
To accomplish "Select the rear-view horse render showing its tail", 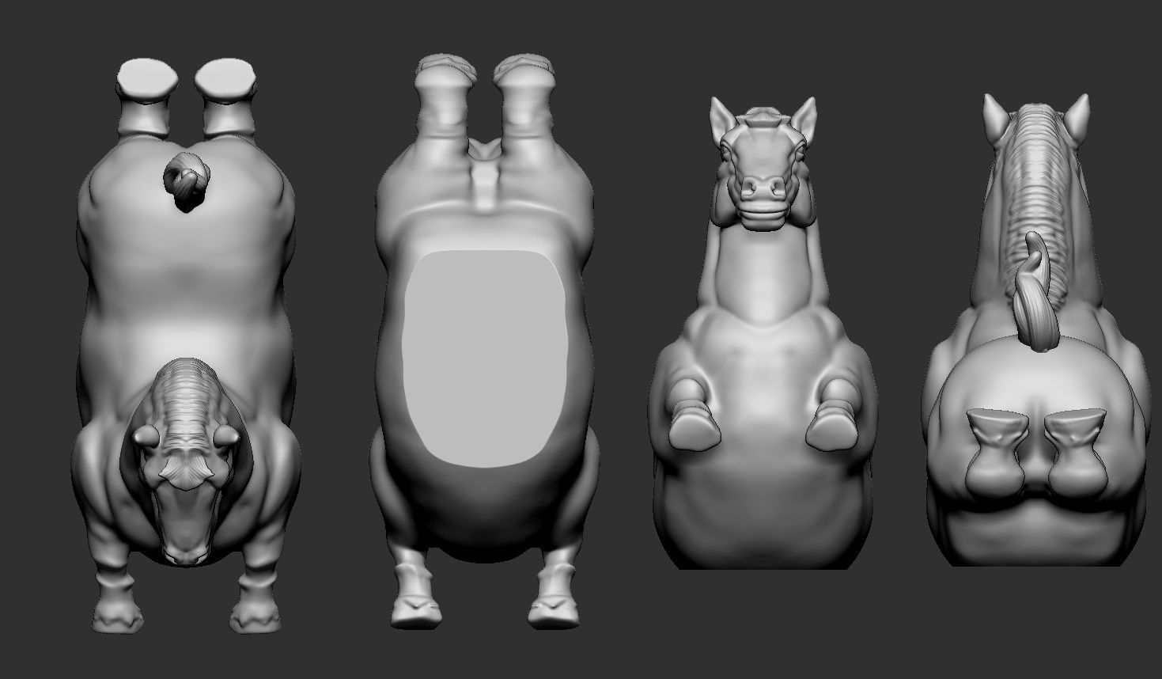I will click(1036, 329).
